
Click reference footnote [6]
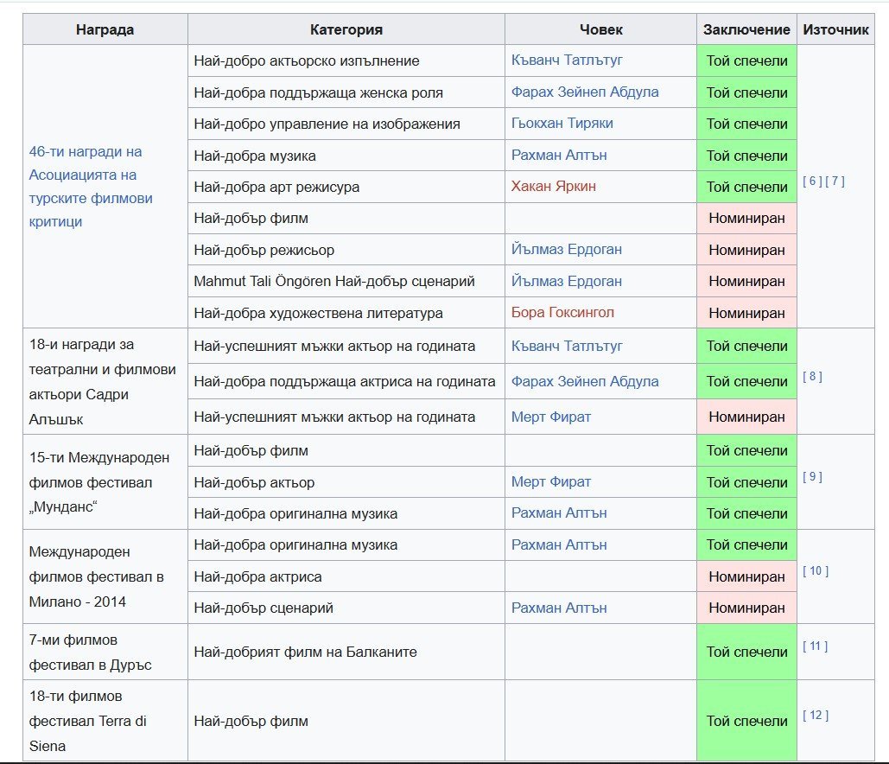point(811,181)
